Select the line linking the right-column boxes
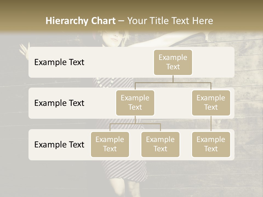The image size is (263, 197). (211, 124)
